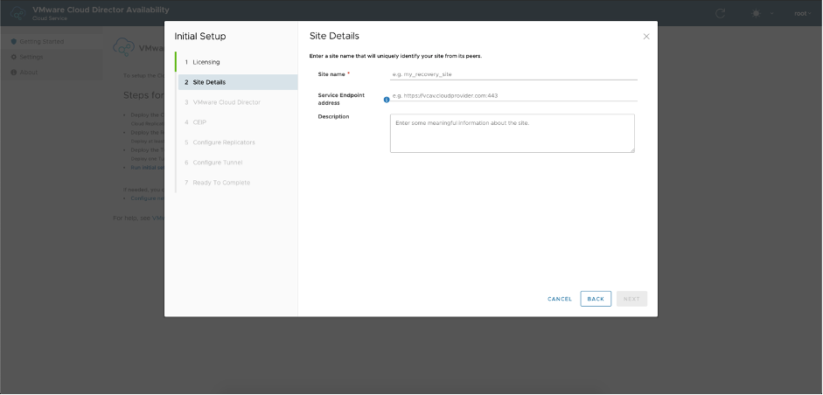Viewport: 823px width, 395px height.
Task: Click the Getting Started sidebar icon
Action: point(14,41)
